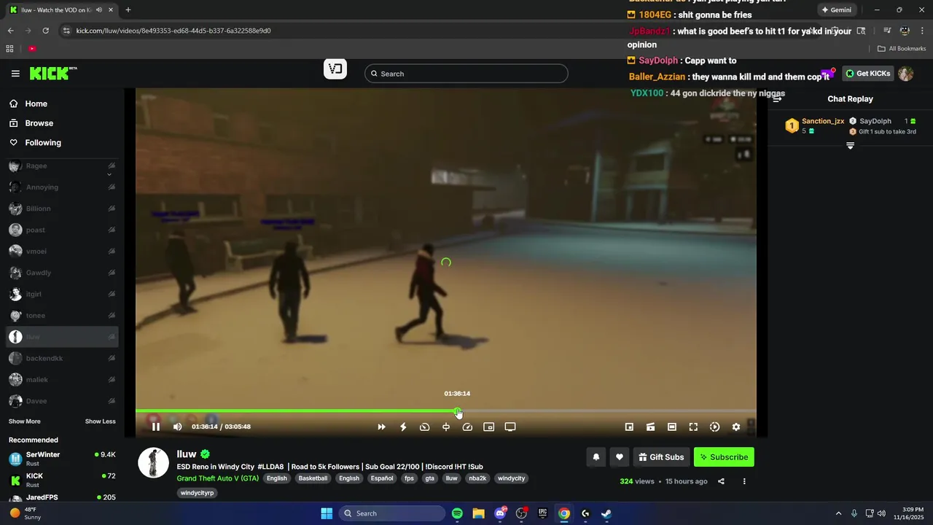Viewport: 933px width, 525px height.
Task: Click the cast-style icon in right controls
Action: pos(650,427)
